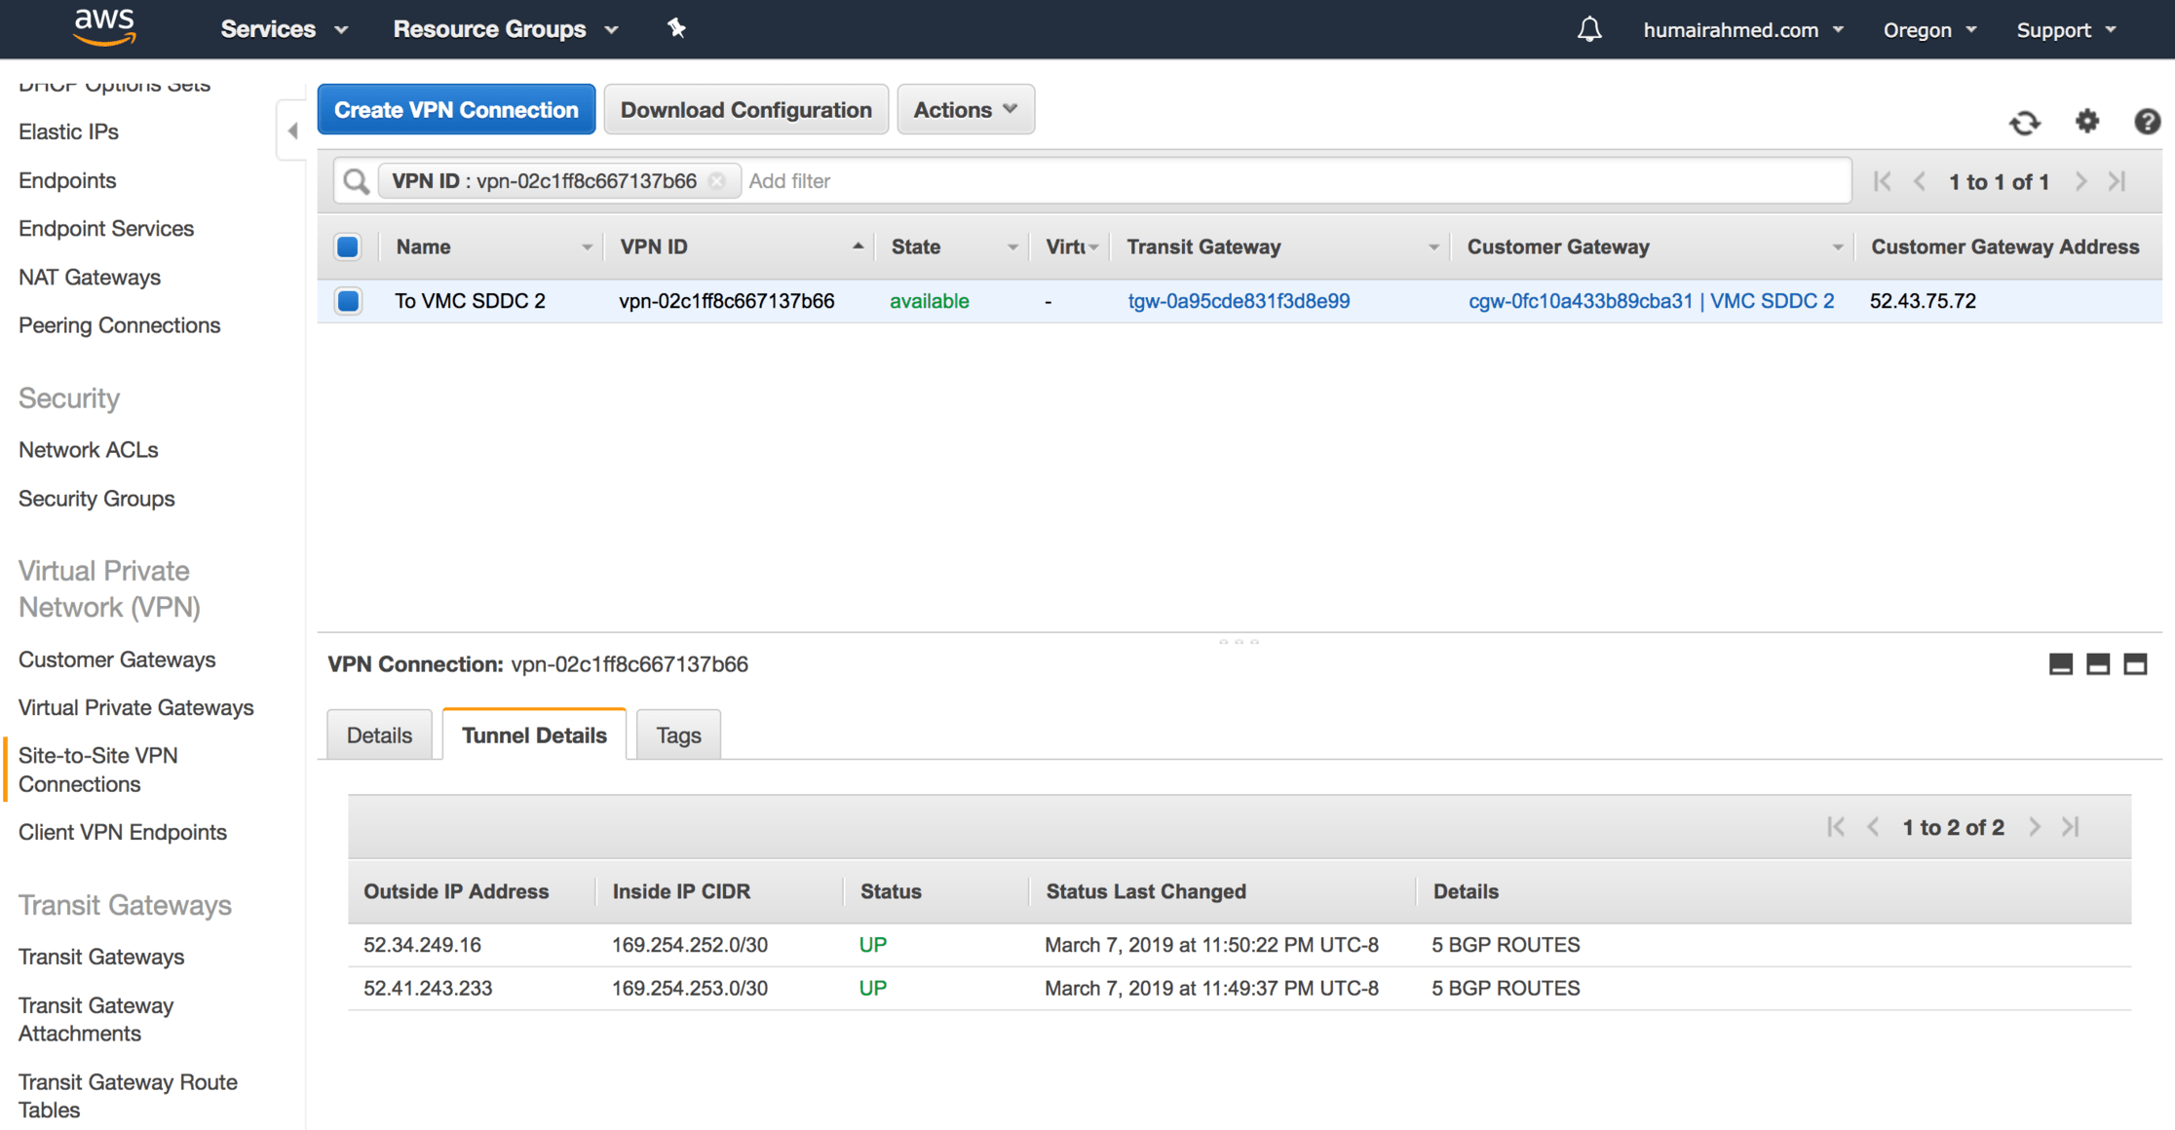2175x1130 pixels.
Task: Remove the VPN ID filter tag
Action: 716,180
